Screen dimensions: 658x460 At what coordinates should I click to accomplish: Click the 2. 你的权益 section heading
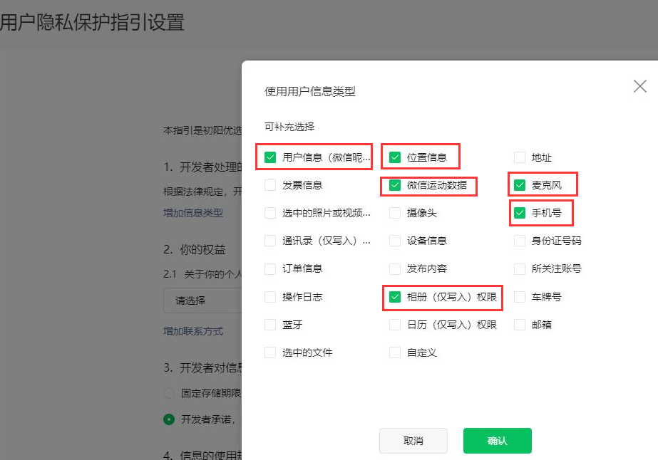pyautogui.click(x=195, y=249)
